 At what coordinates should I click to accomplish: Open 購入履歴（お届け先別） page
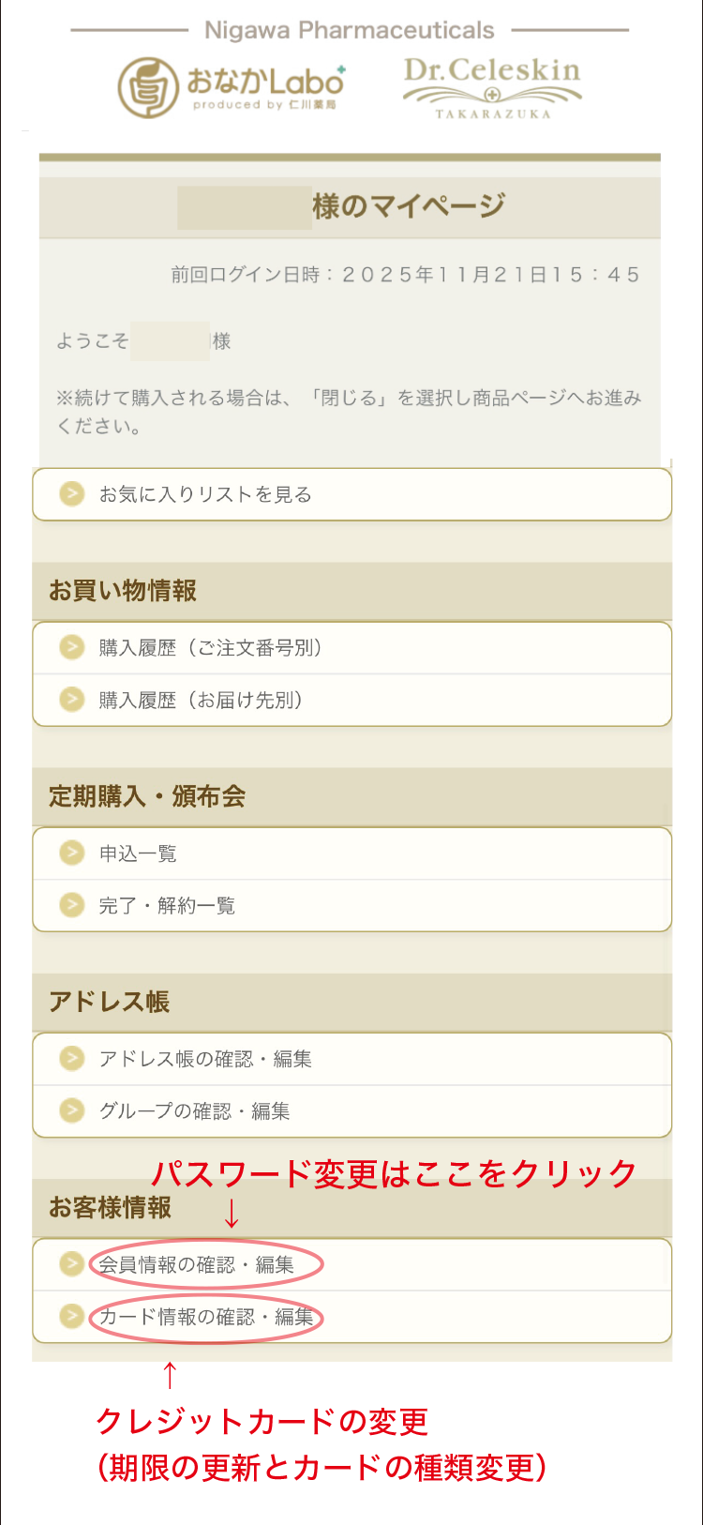click(x=201, y=701)
